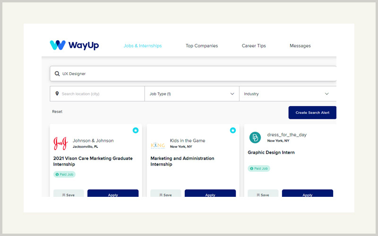Open dress_for_the_day company name
The image size is (378, 236).
click(287, 135)
